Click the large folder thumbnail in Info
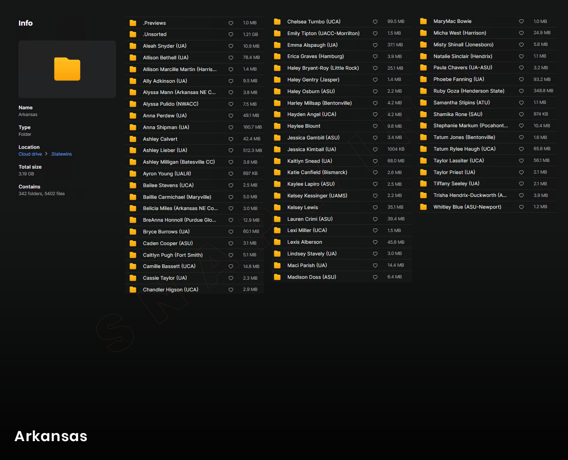This screenshot has height=460, width=568. tap(67, 69)
